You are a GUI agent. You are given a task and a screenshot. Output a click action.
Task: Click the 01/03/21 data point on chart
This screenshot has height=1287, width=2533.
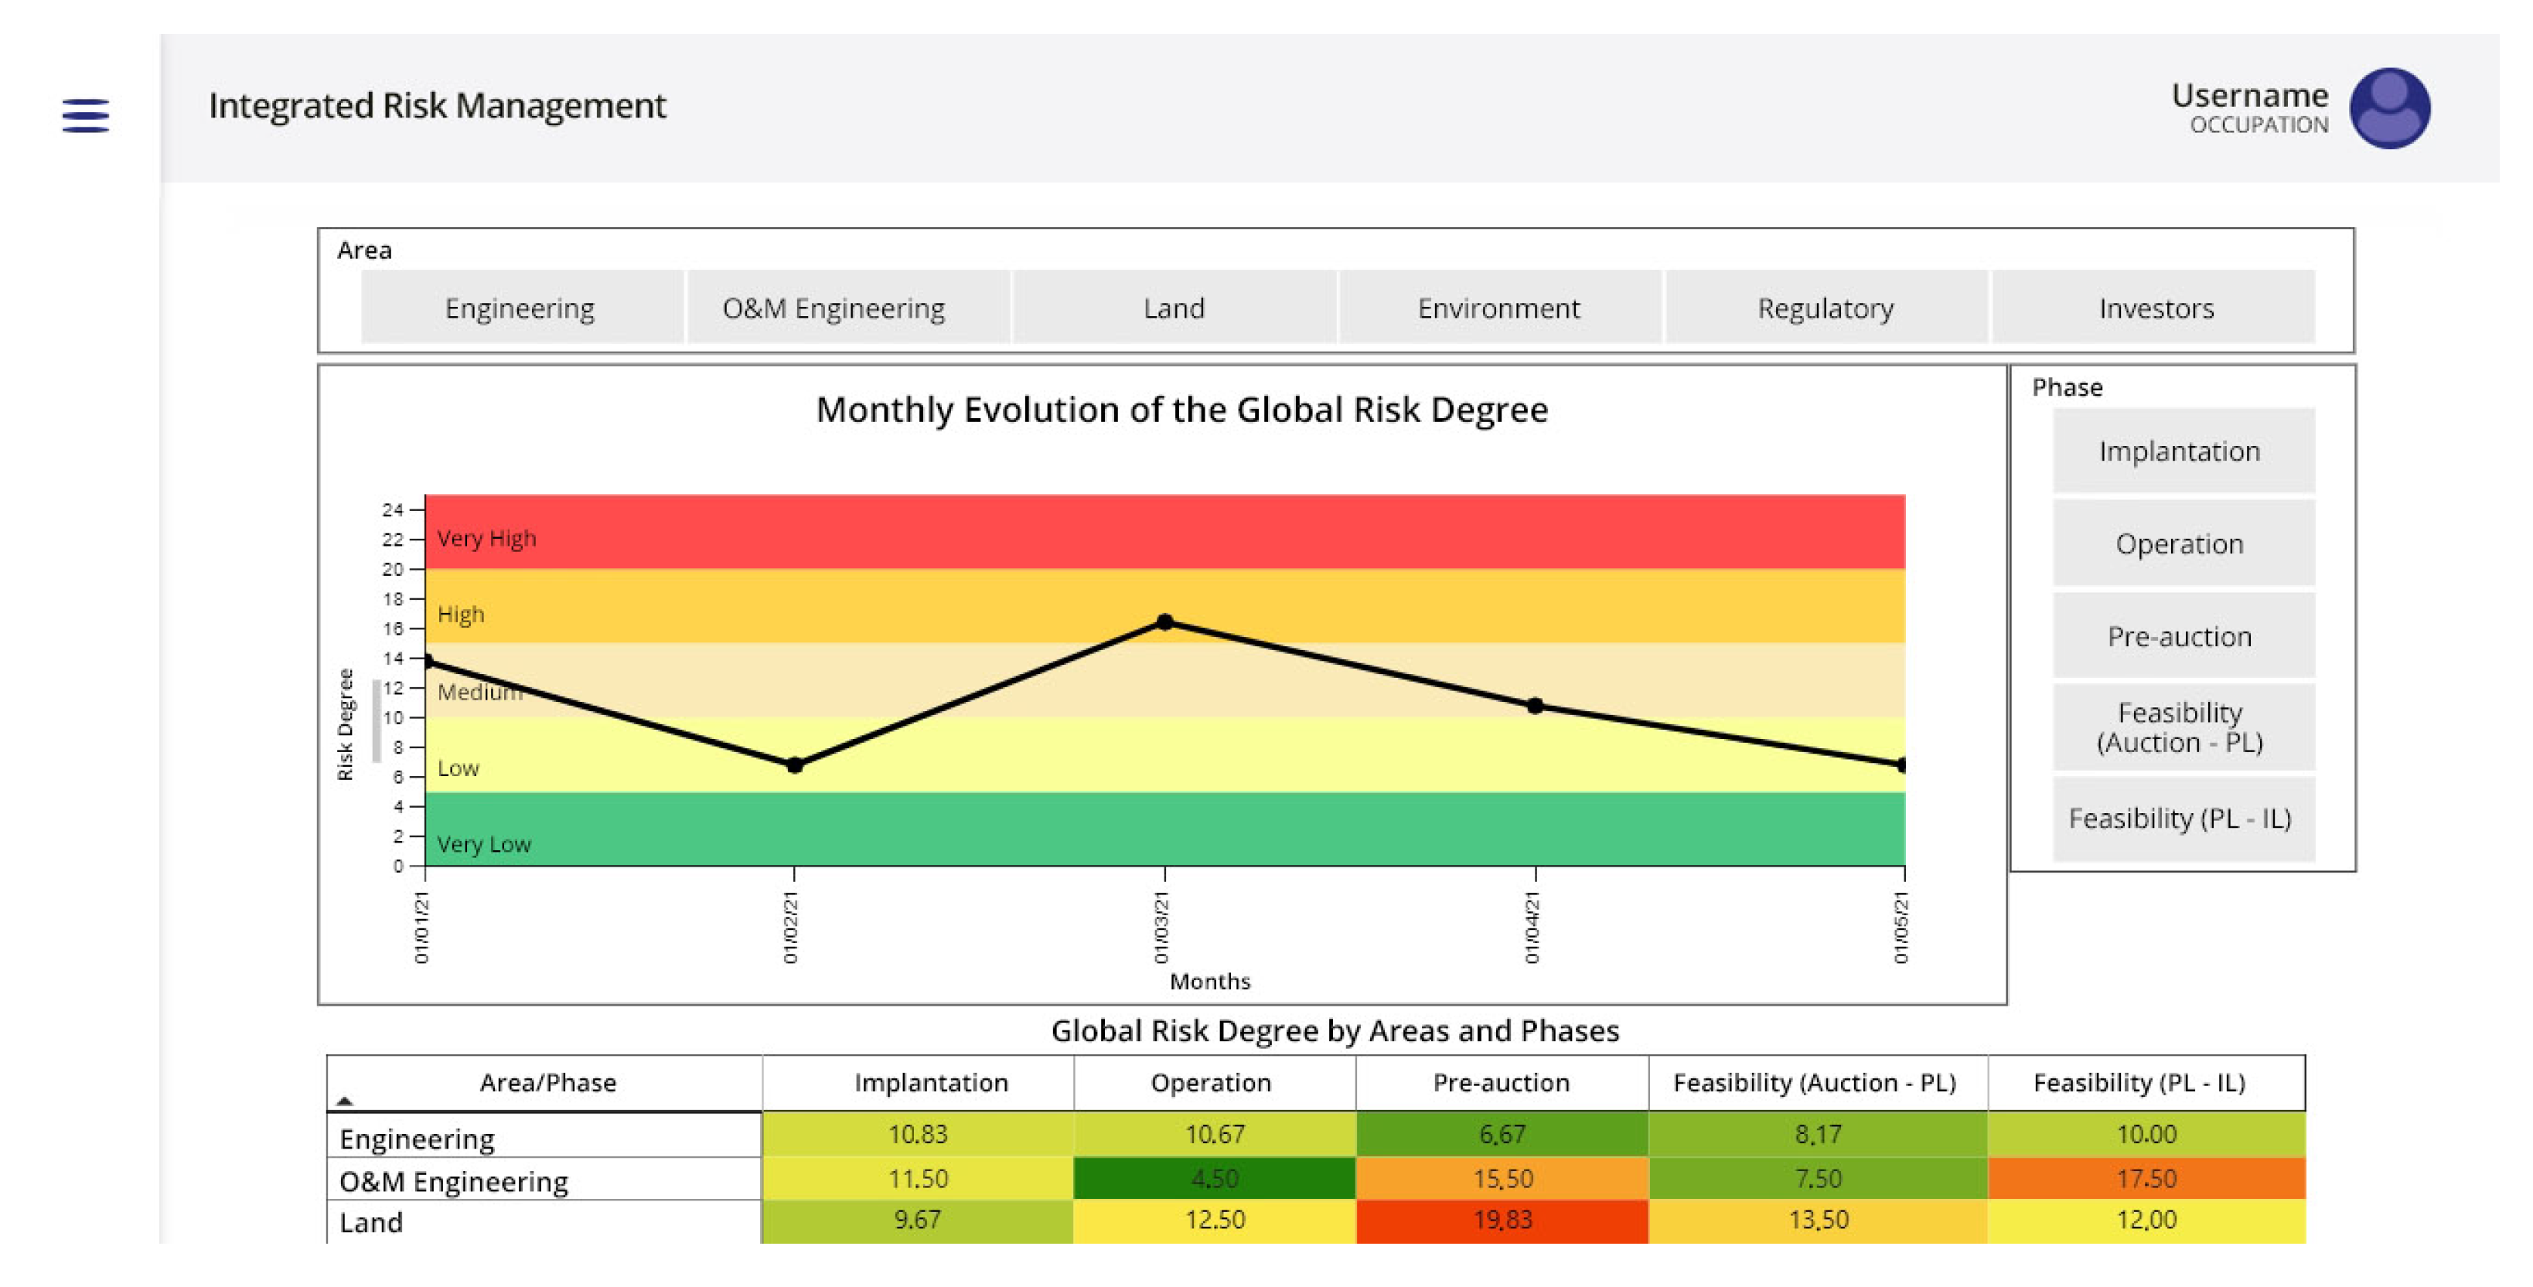(x=1165, y=622)
